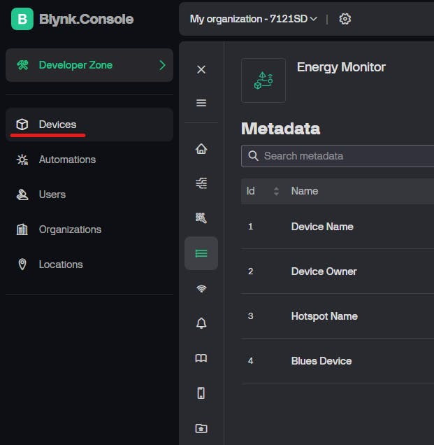Open the Automations section
Image resolution: width=434 pixels, height=445 pixels.
click(x=67, y=160)
